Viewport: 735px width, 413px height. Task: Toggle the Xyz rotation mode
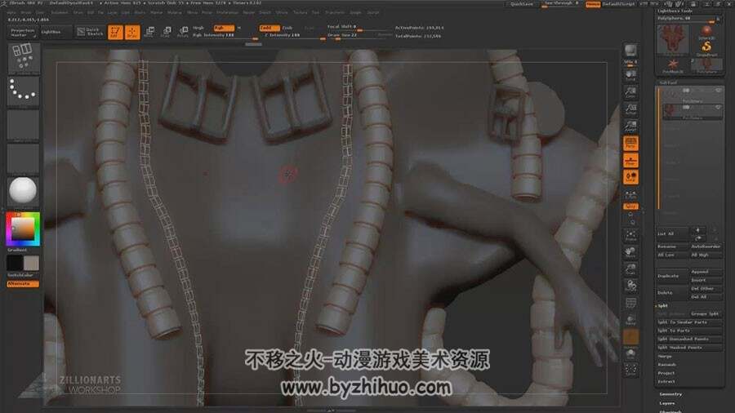630,206
